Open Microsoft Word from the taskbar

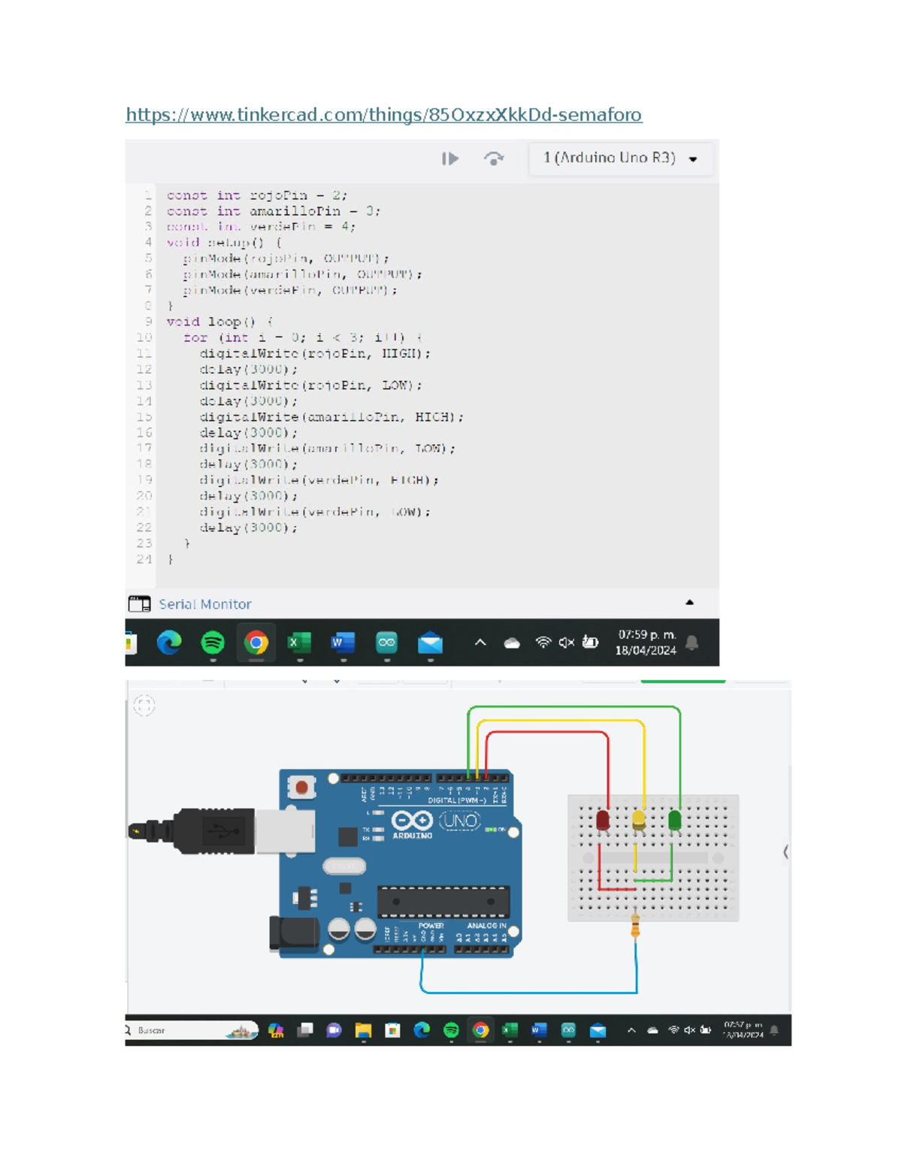coord(343,642)
